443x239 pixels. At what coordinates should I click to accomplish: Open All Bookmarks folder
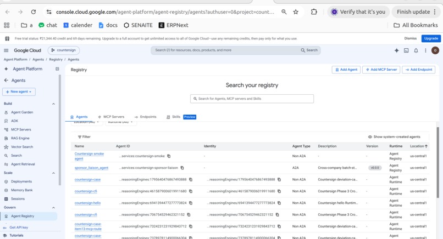click(x=416, y=25)
